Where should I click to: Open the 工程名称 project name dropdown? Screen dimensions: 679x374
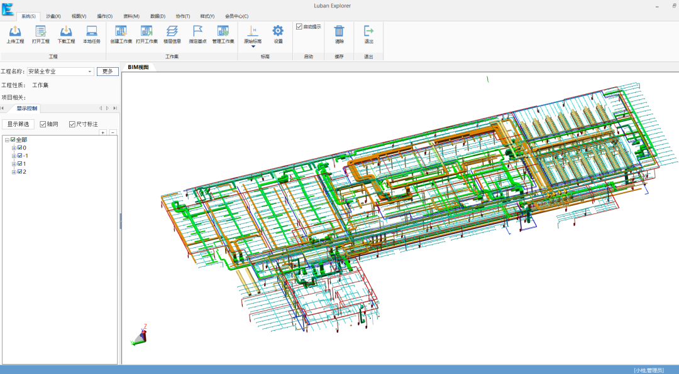[90, 72]
